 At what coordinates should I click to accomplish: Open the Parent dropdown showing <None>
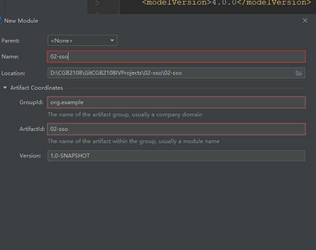coord(82,40)
